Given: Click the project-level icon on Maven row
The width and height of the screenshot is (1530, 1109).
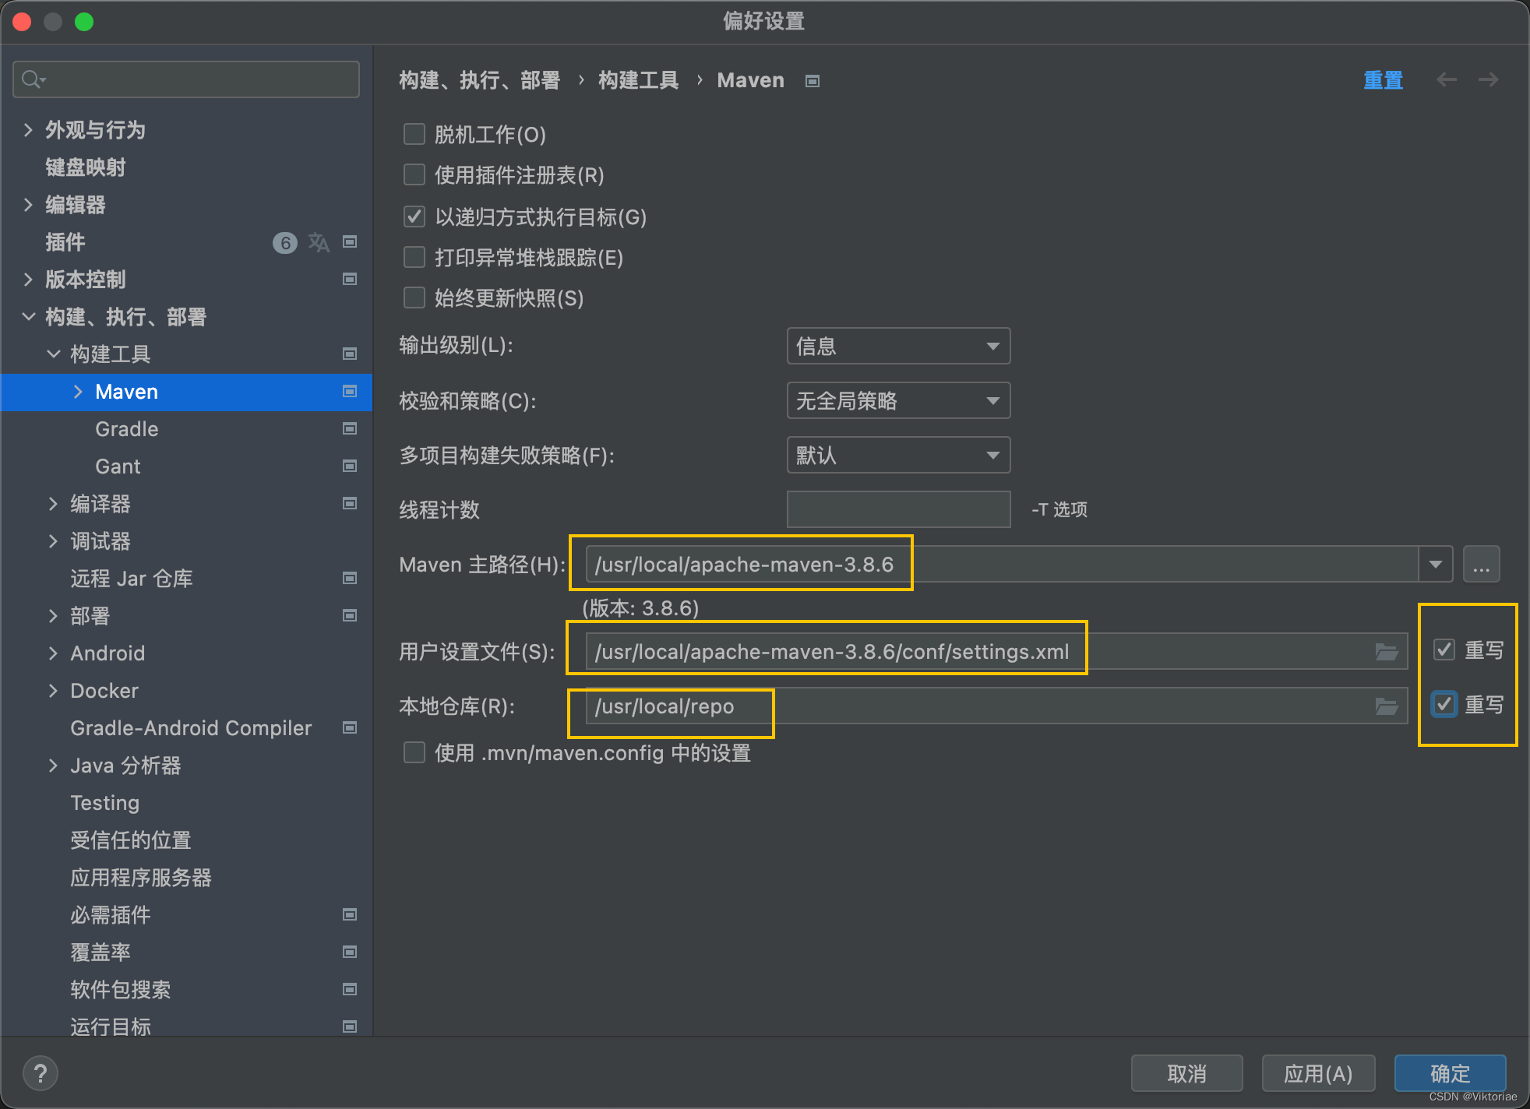Looking at the screenshot, I should tap(350, 391).
